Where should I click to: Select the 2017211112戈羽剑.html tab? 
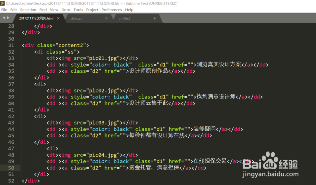click(x=36, y=18)
